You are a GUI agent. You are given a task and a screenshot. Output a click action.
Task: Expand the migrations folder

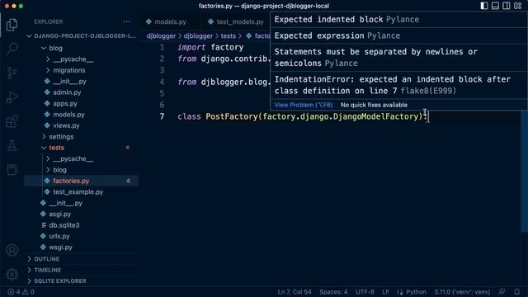[x=69, y=70]
